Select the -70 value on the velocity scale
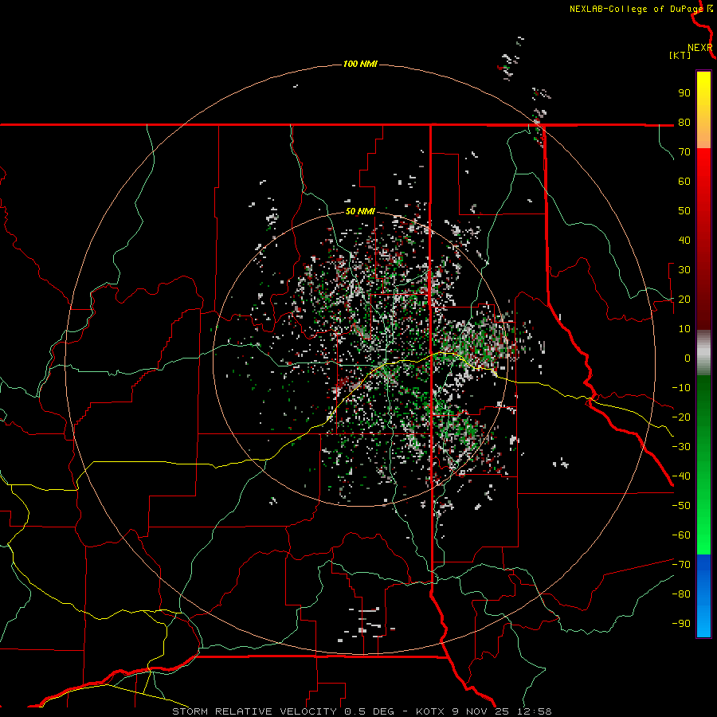This screenshot has height=717, width=717. coord(681,565)
